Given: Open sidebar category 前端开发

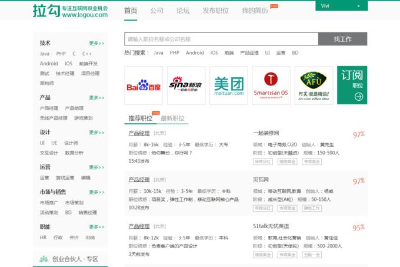Looking at the screenshot, I should (88, 64).
